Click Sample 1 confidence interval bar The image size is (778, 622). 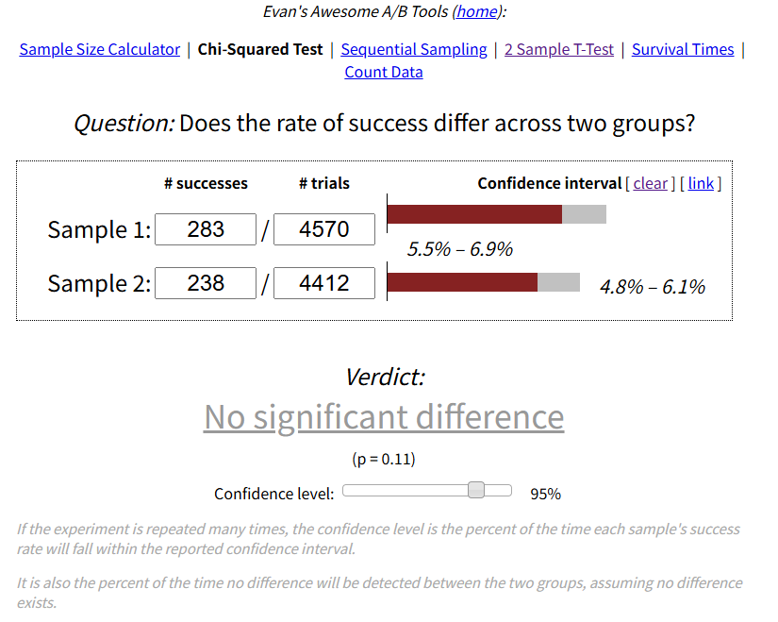coord(496,214)
